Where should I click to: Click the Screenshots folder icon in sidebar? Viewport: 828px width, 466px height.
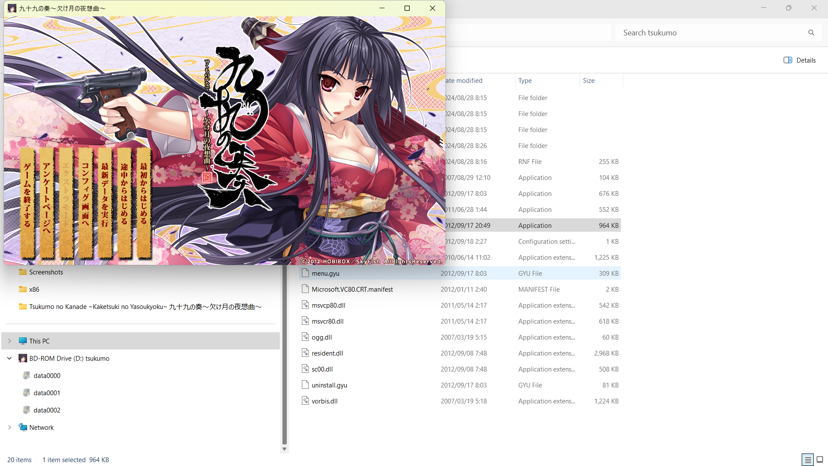pyautogui.click(x=23, y=272)
